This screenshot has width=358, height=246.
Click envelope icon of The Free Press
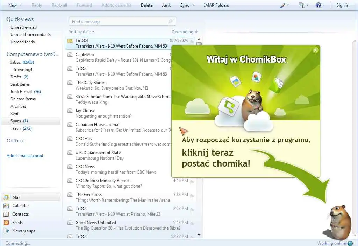click(x=70, y=195)
